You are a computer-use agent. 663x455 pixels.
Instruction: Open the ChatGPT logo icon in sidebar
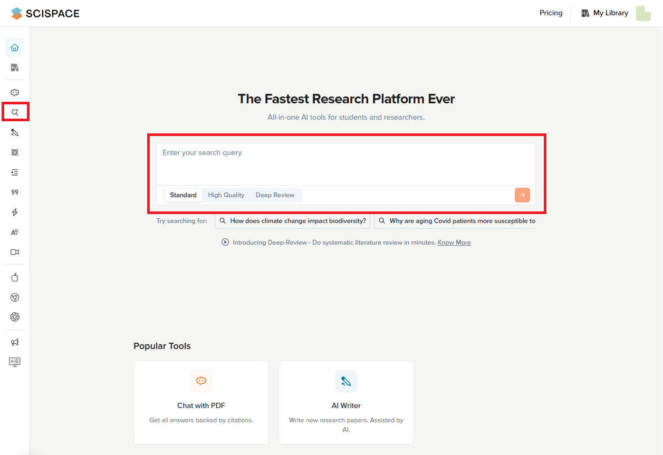pos(15,317)
